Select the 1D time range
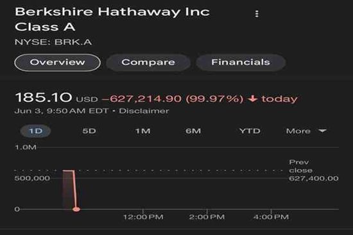 point(35,131)
